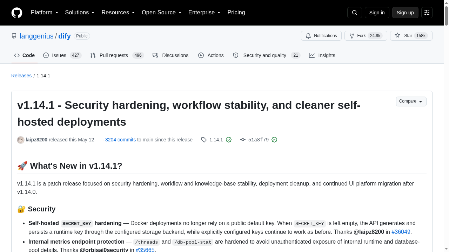Click laipz8200's avatar image
The image size is (449, 252).
[x=21, y=140]
